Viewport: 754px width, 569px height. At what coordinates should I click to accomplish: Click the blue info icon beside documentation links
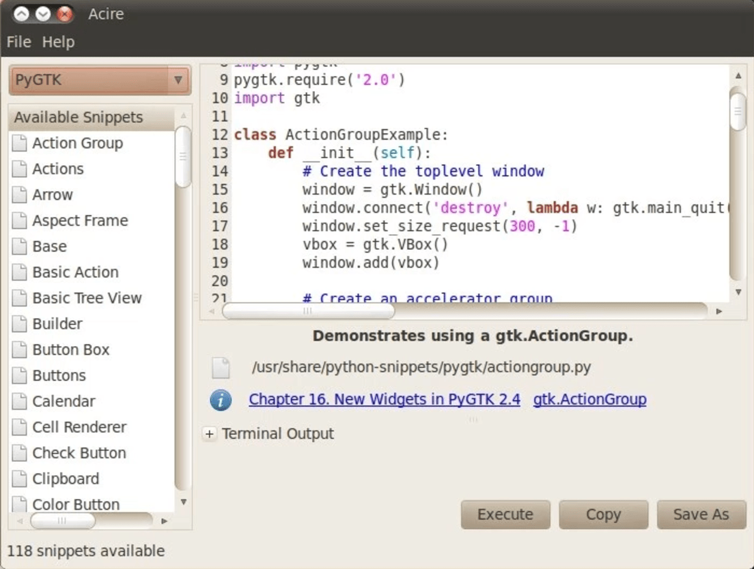point(221,399)
